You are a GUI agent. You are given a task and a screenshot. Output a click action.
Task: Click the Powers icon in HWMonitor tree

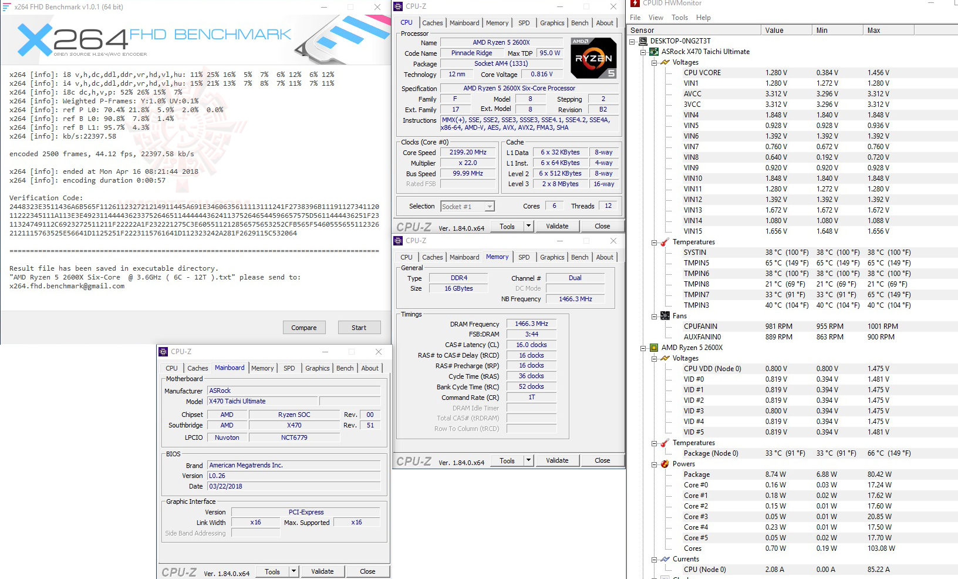[x=665, y=464]
